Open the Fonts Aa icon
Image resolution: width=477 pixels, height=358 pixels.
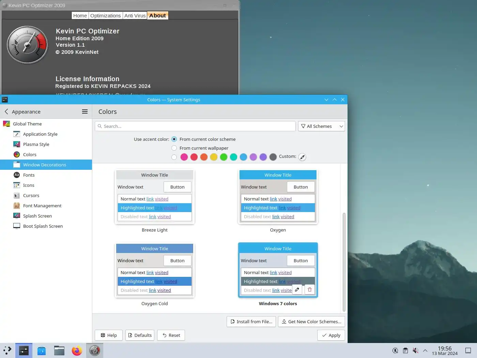(x=17, y=175)
